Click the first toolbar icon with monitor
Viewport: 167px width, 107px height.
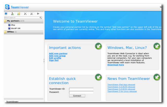pyautogui.click(x=6, y=14)
